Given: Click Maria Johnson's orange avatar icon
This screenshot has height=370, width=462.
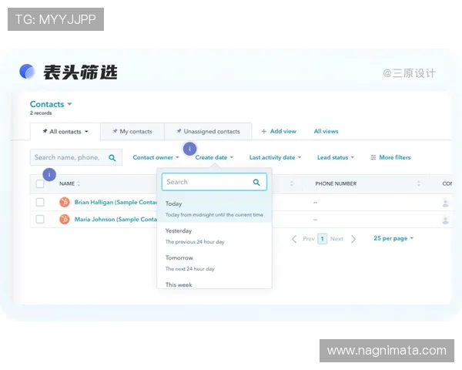Looking at the screenshot, I should (x=65, y=219).
